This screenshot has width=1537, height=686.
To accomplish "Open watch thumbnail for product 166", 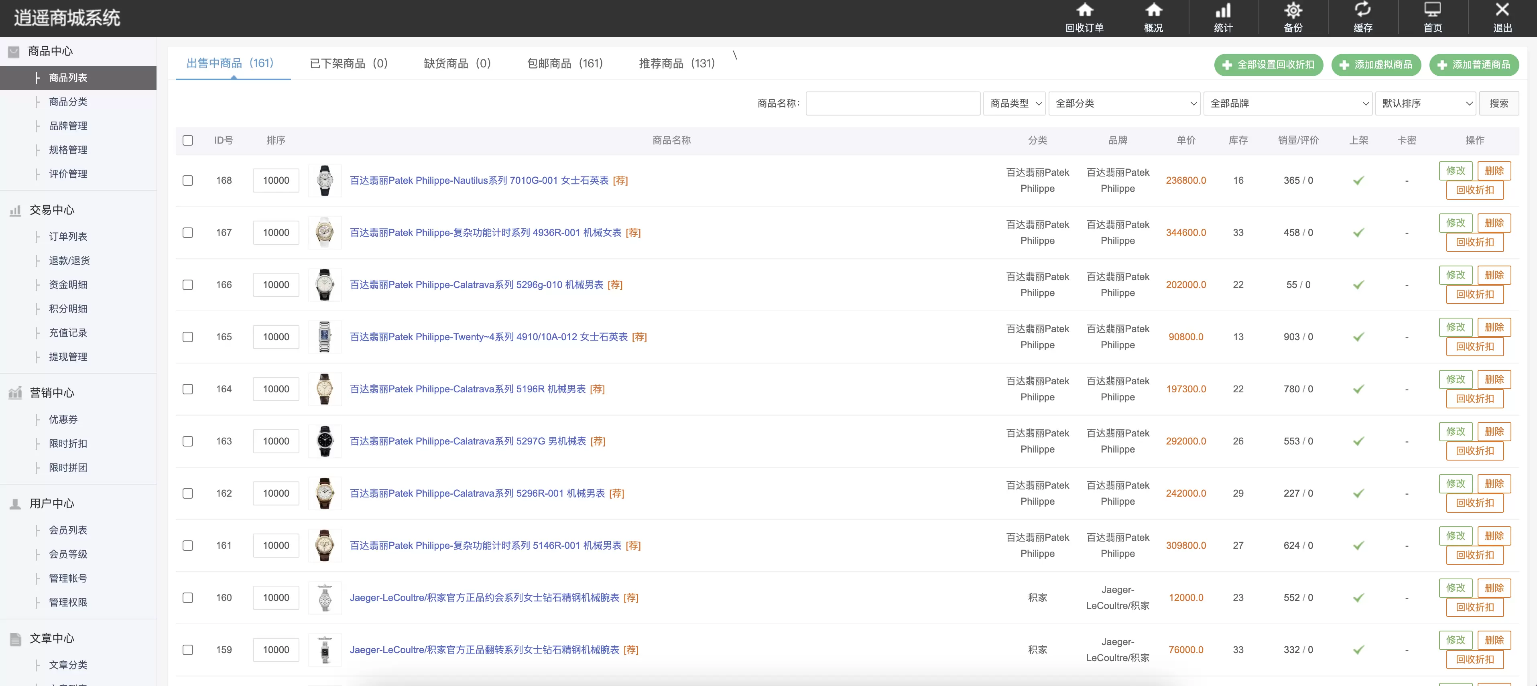I will [x=325, y=284].
